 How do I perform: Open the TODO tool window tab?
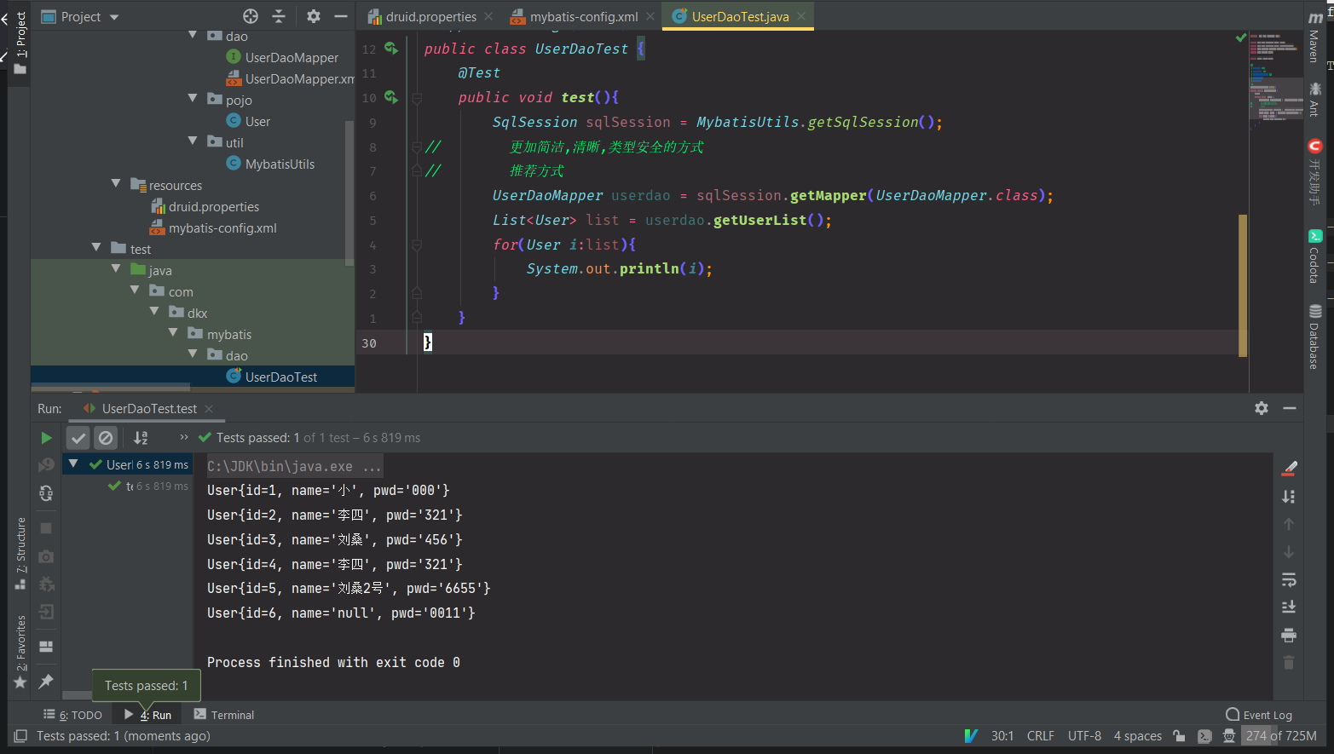(73, 715)
